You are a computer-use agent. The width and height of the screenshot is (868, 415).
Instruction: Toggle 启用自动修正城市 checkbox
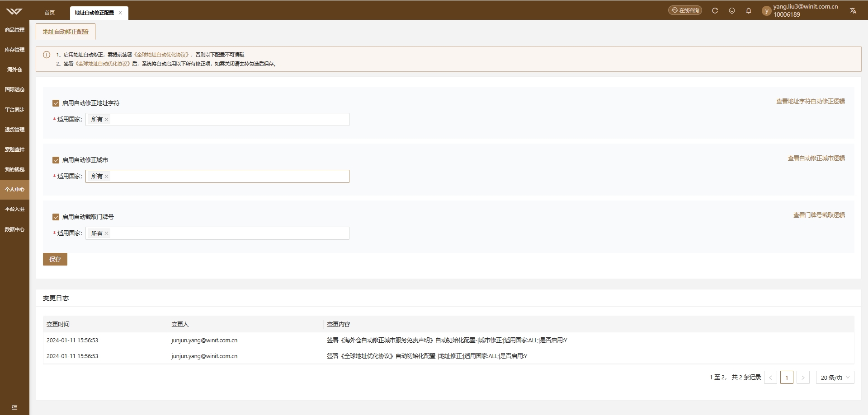pos(56,160)
